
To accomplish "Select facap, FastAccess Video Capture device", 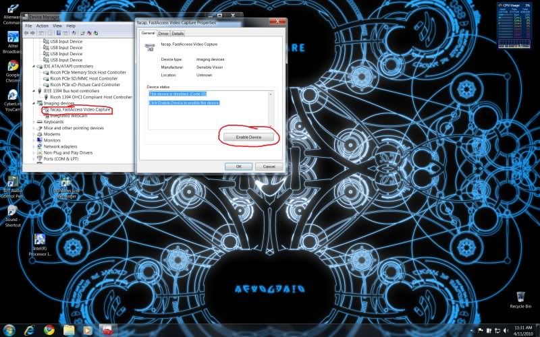I will pos(80,109).
